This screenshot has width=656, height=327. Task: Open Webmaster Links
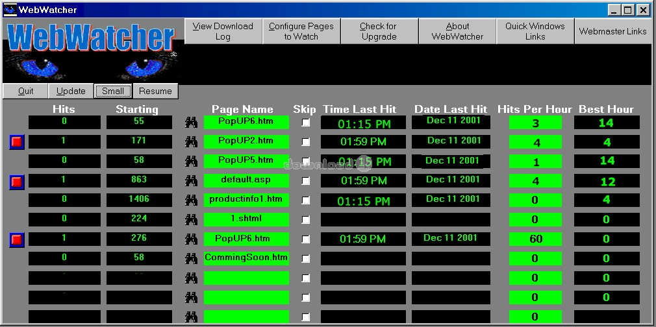click(613, 31)
